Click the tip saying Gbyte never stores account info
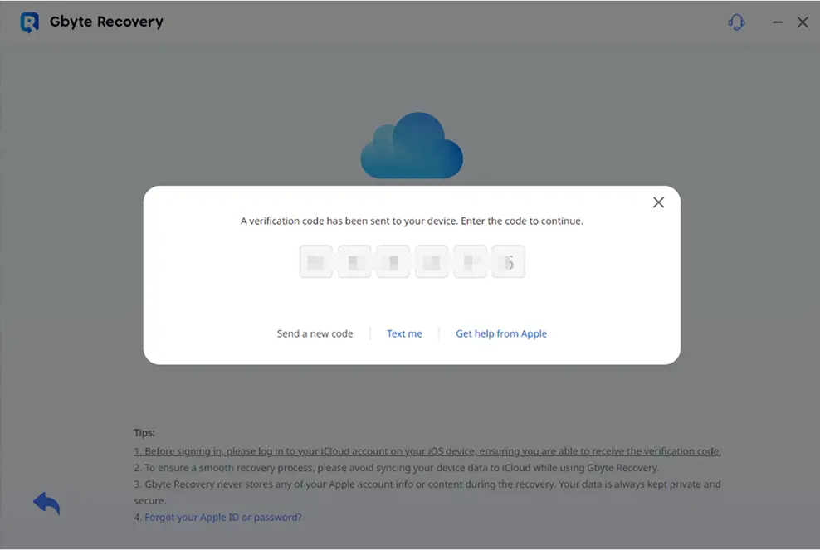The width and height of the screenshot is (820, 550). point(427,493)
